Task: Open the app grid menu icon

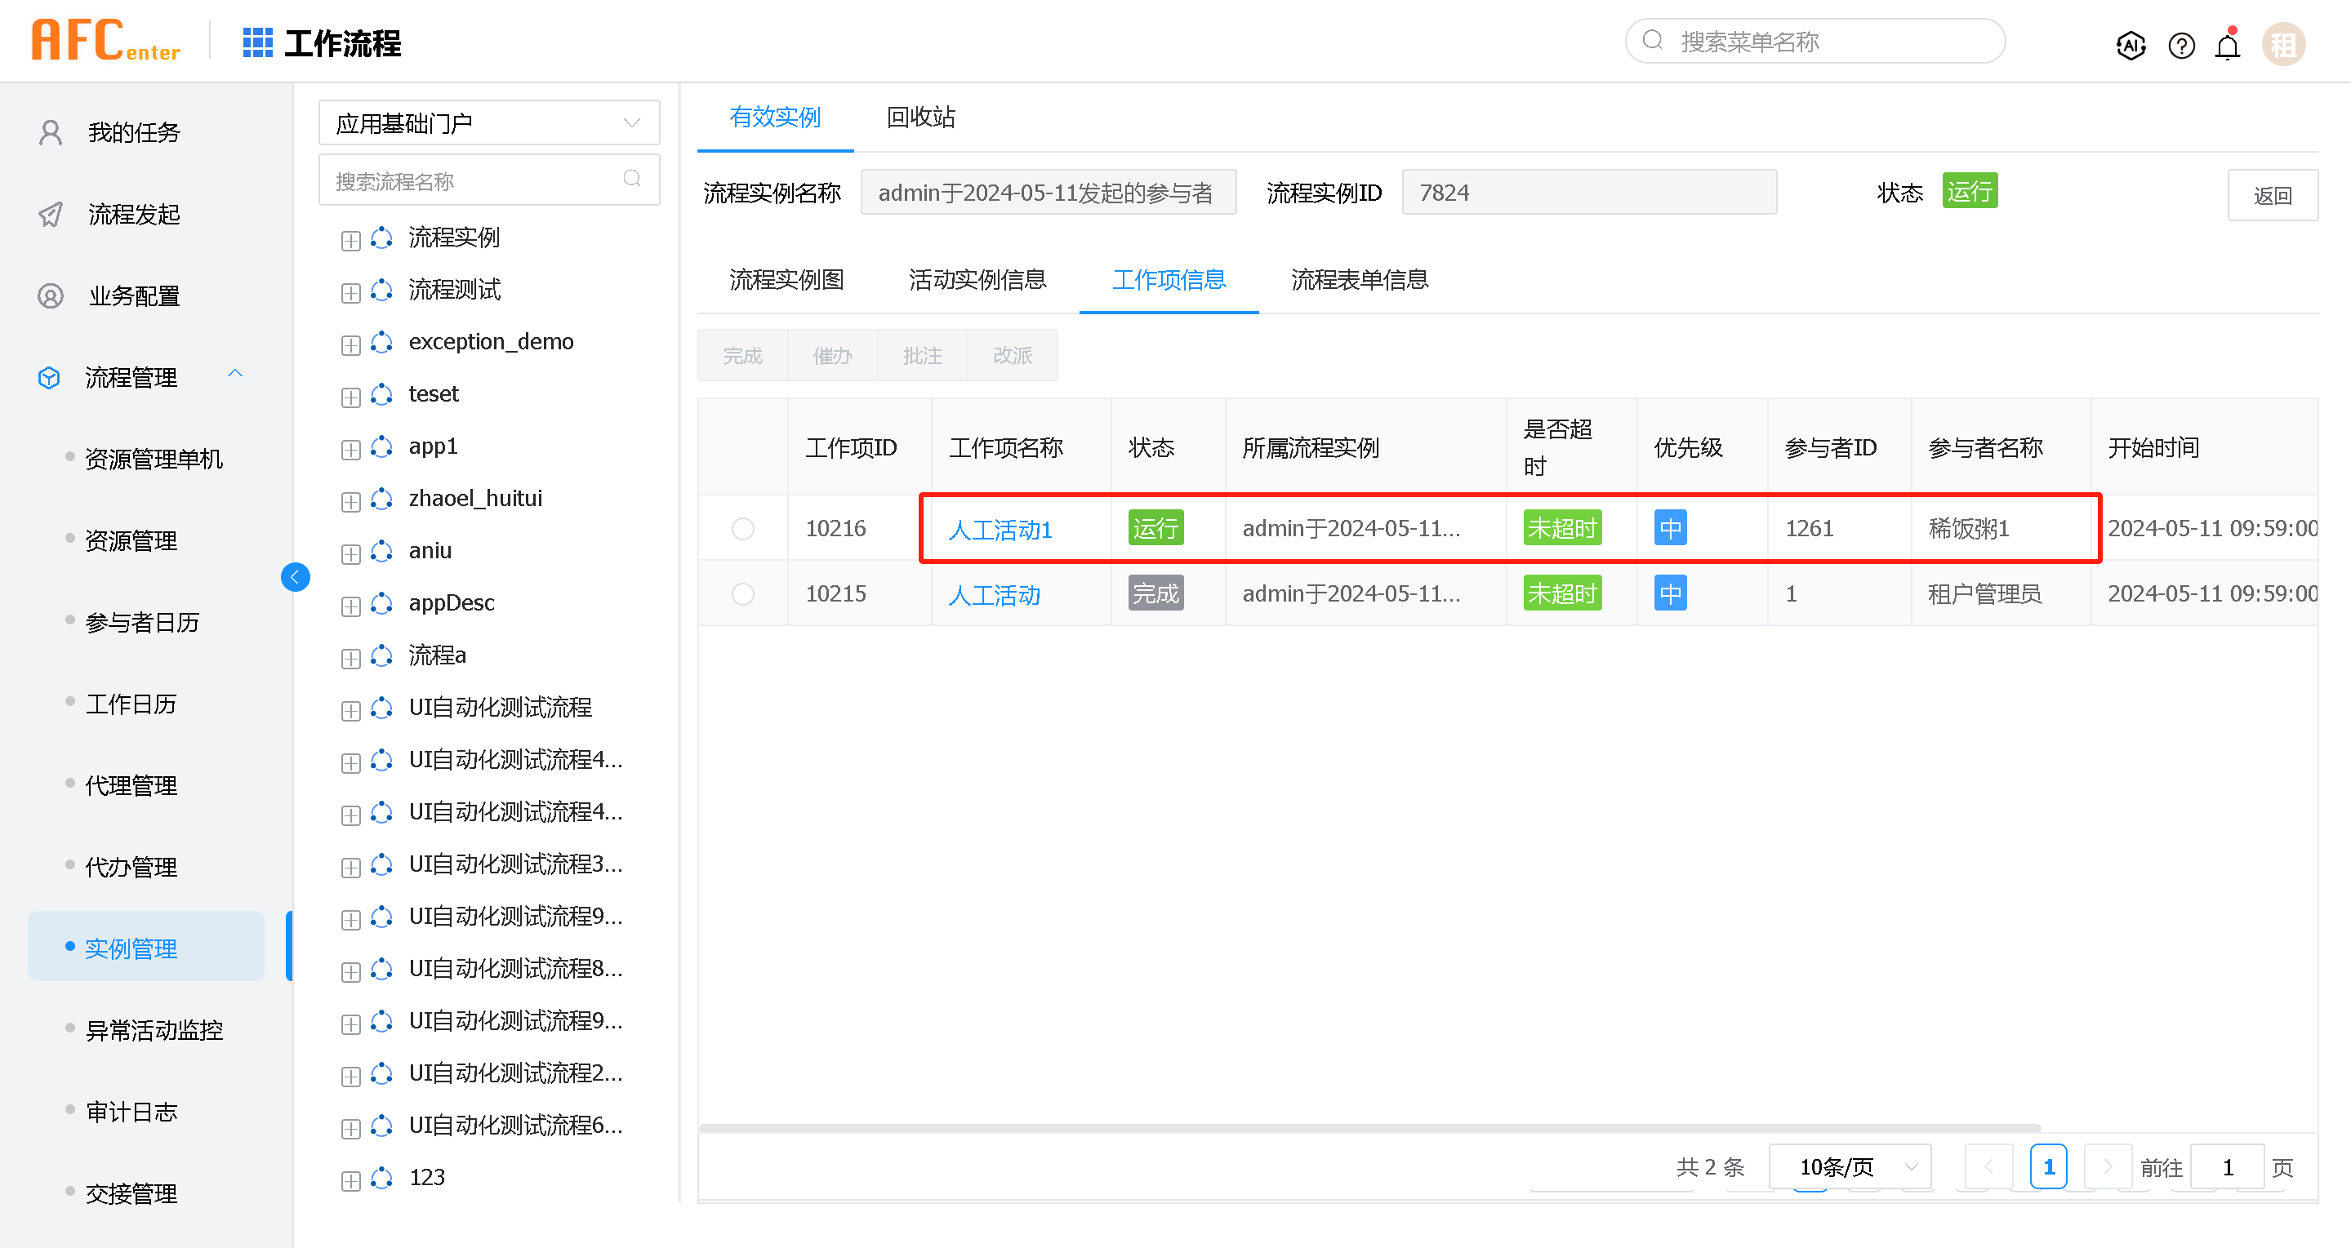Action: pos(257,43)
